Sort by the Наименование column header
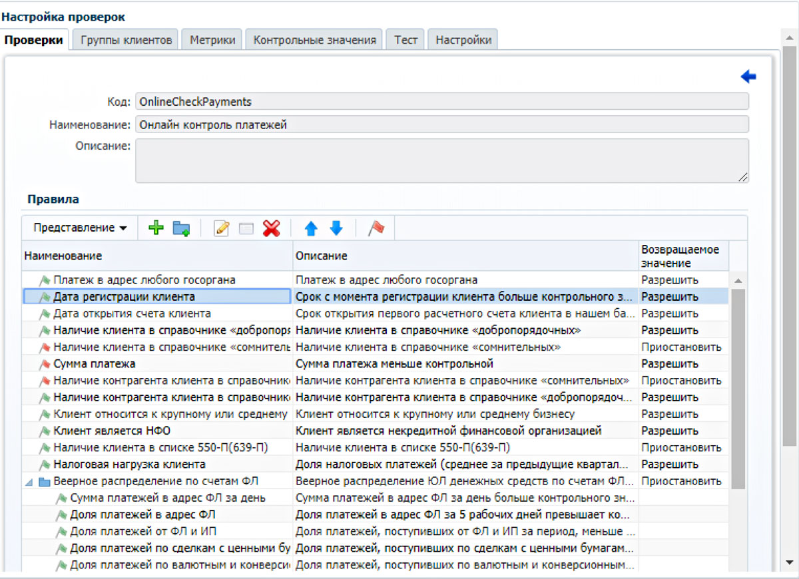This screenshot has height=579, width=799. pos(156,256)
